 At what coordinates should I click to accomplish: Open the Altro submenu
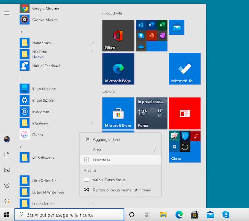tap(120, 150)
